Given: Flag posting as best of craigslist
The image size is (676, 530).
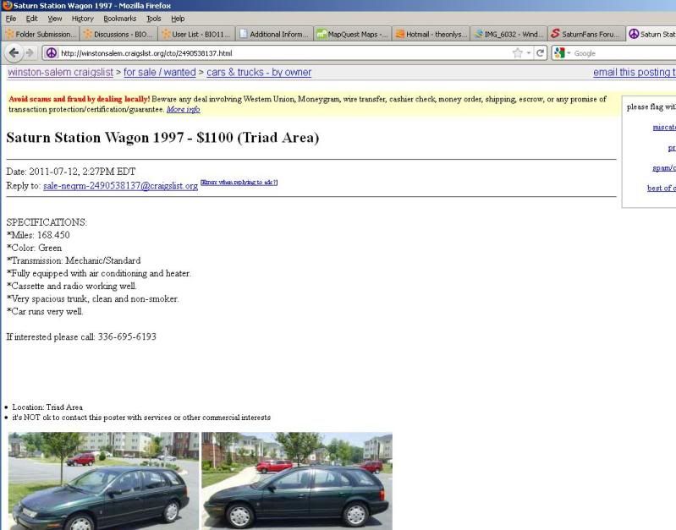Looking at the screenshot, I should pos(662,188).
